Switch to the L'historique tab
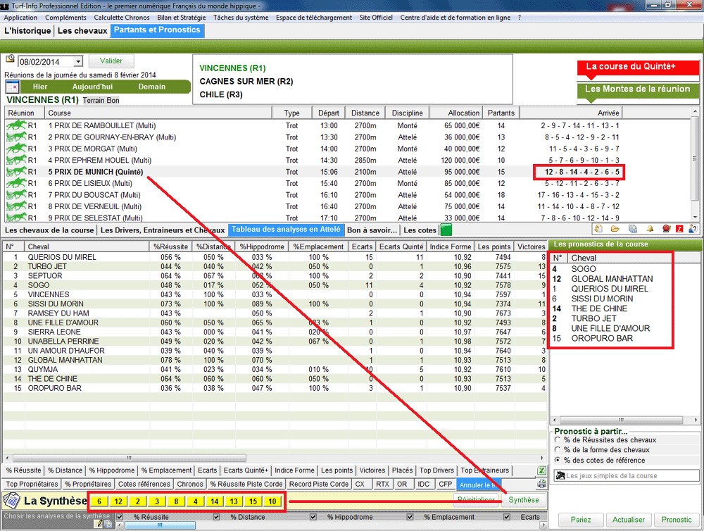The width and height of the screenshot is (704, 531). pyautogui.click(x=28, y=30)
